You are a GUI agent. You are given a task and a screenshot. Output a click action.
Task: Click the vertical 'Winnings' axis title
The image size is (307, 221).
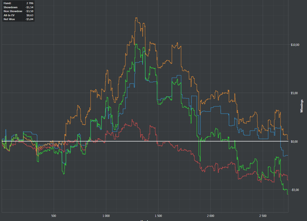[x=302, y=106]
